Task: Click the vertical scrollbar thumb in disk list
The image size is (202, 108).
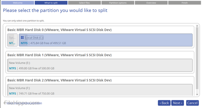Action: click(x=197, y=58)
